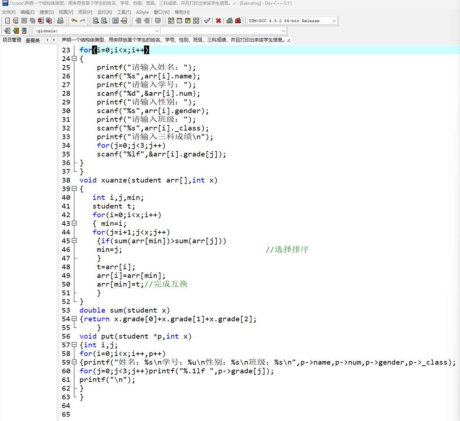
Task: Click the Undo arrow icon
Action: 74,21
